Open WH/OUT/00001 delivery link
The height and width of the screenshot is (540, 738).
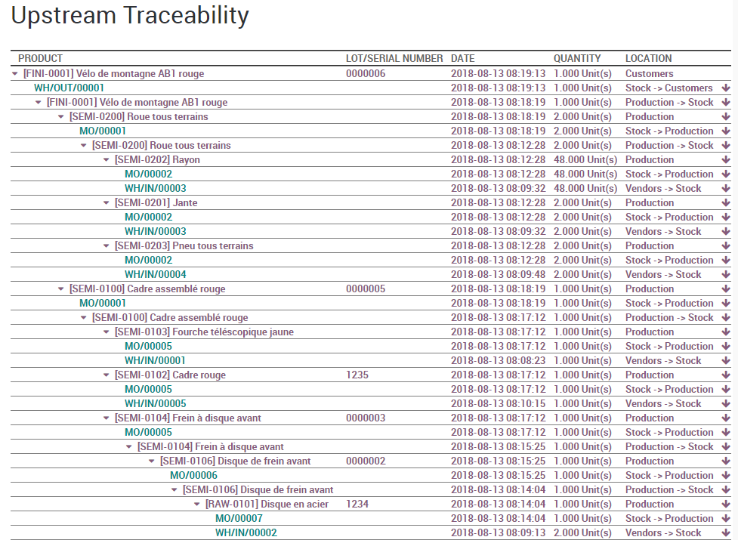click(x=69, y=88)
